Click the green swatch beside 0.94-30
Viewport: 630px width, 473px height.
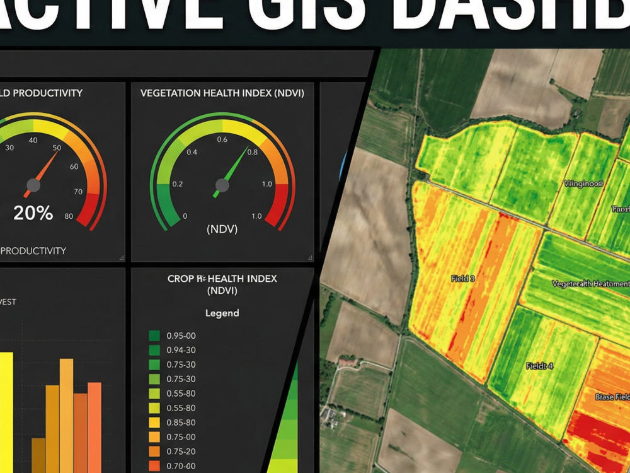tap(154, 350)
